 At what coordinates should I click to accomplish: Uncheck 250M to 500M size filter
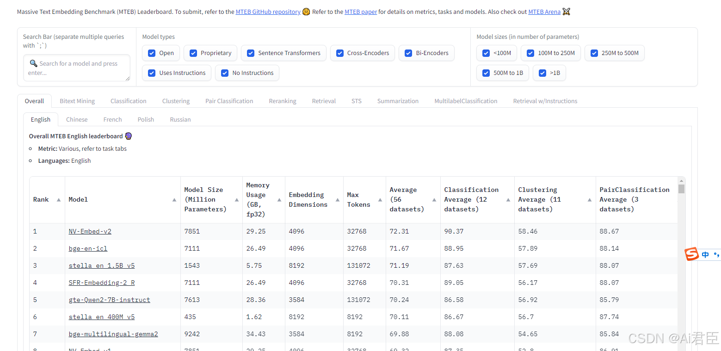594,53
